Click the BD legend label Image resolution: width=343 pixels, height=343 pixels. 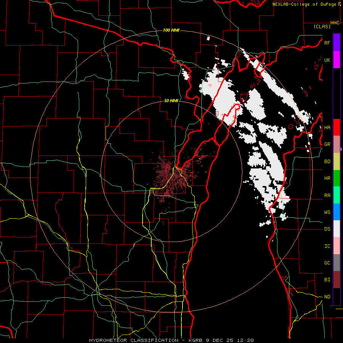(327, 162)
